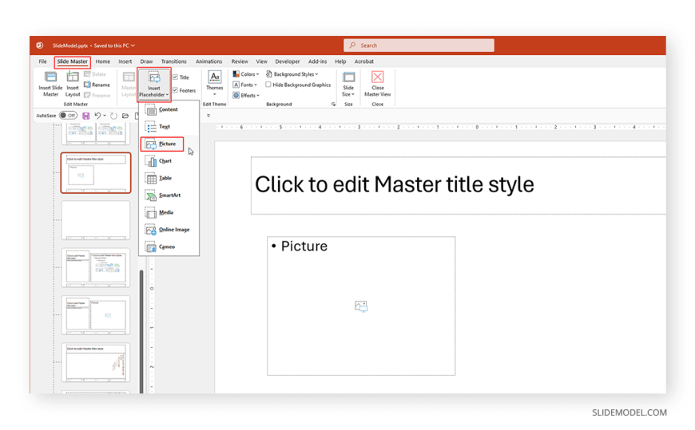Click the purple Save icon
The height and width of the screenshot is (430, 695).
[86, 116]
